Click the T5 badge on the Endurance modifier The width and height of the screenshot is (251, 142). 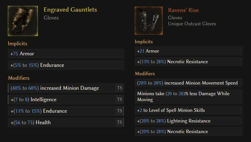119,111
